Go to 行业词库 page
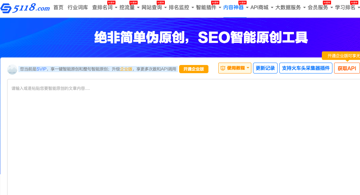The image size is (360, 195). (x=78, y=7)
